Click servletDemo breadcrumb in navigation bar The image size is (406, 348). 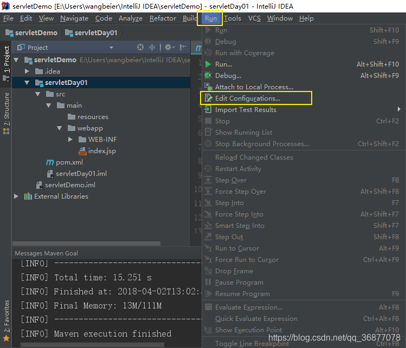[31, 33]
